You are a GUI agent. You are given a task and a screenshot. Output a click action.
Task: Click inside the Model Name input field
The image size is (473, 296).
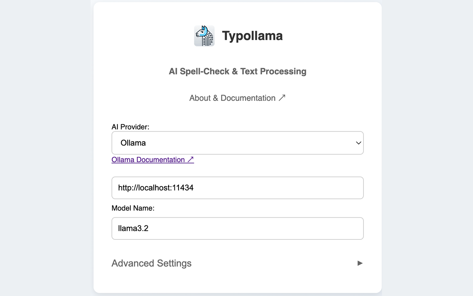(238, 228)
